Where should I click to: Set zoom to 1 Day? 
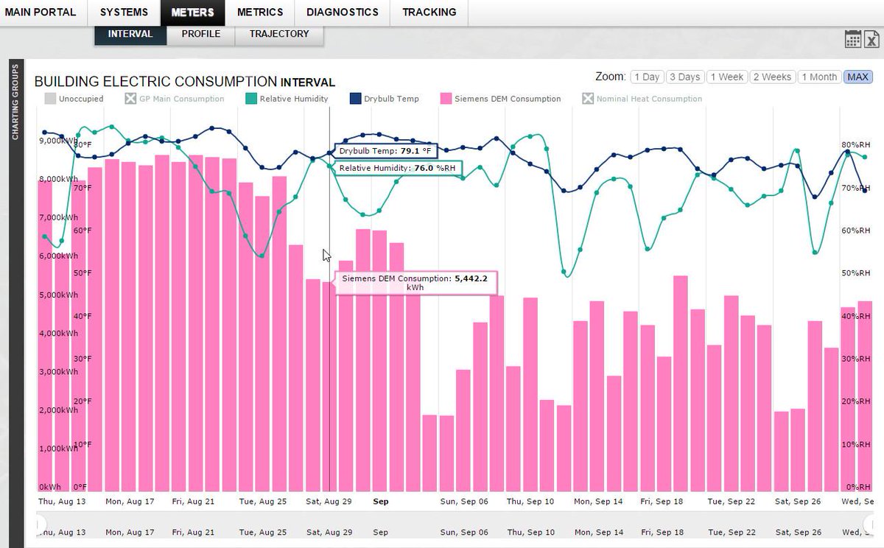[x=647, y=77]
